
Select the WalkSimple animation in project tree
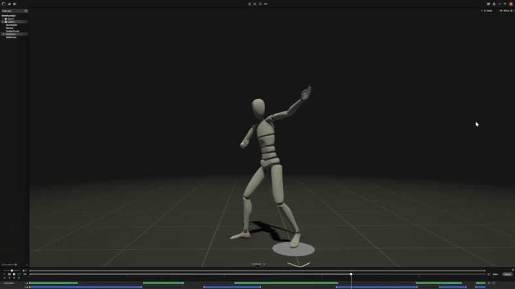pos(11,37)
